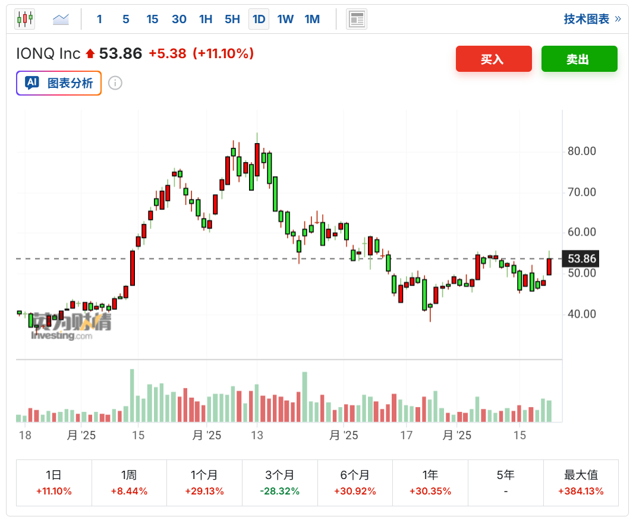
Task: Switch to candlestick chart type icon
Action: pyautogui.click(x=25, y=19)
